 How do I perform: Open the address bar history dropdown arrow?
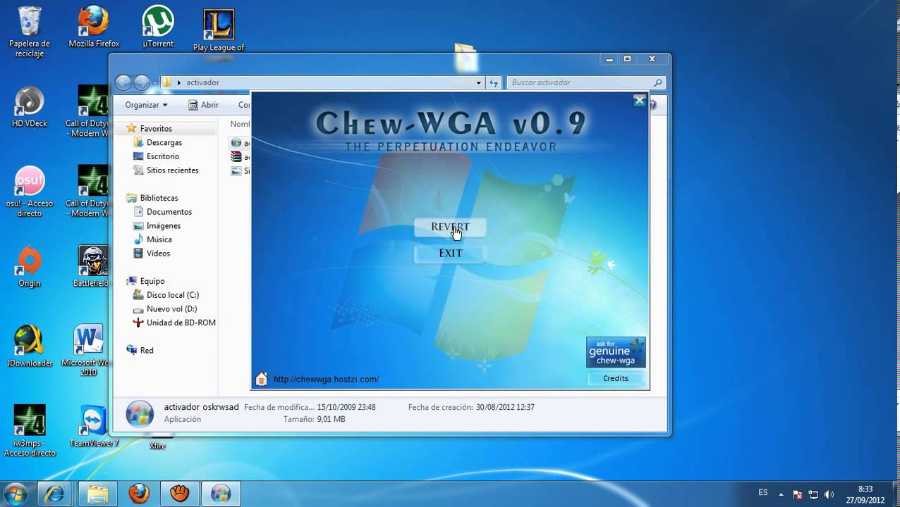(x=479, y=83)
